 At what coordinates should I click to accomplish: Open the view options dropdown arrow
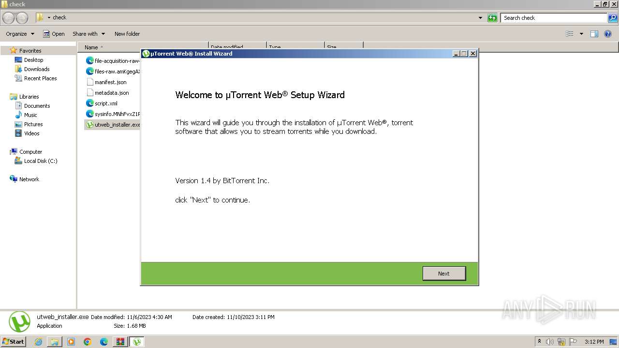pyautogui.click(x=581, y=34)
